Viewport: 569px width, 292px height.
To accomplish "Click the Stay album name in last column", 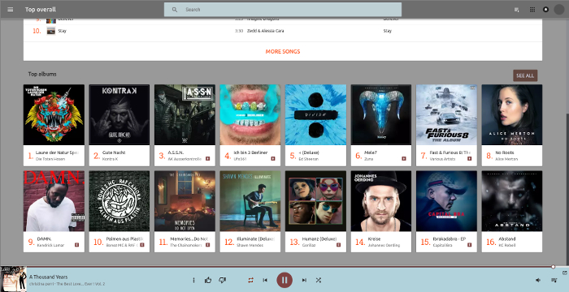I will point(388,31).
